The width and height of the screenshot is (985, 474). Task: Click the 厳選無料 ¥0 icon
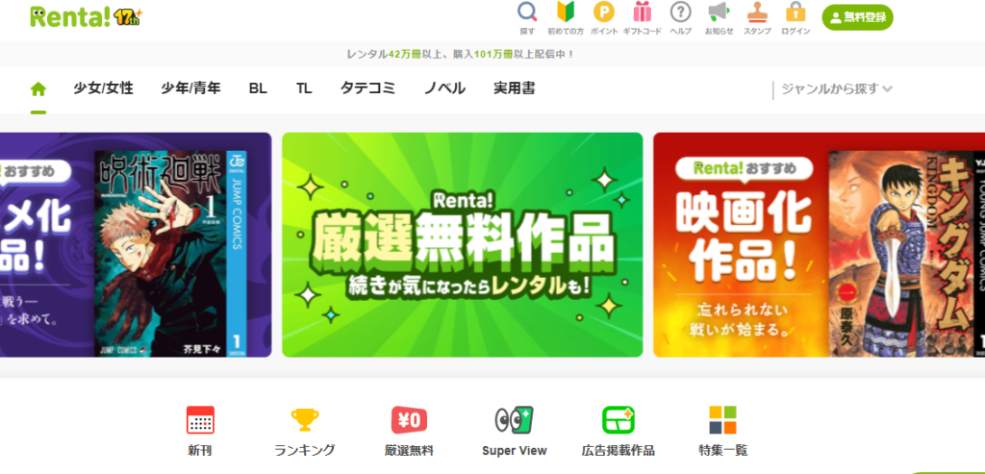[409, 420]
